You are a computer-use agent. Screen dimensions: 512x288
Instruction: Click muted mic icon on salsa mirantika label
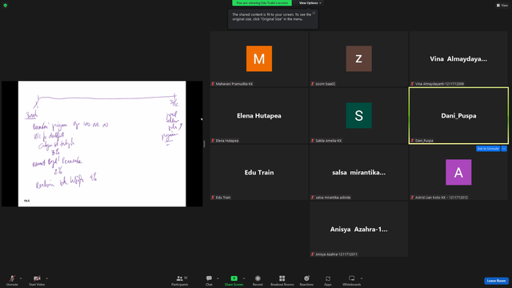313,198
